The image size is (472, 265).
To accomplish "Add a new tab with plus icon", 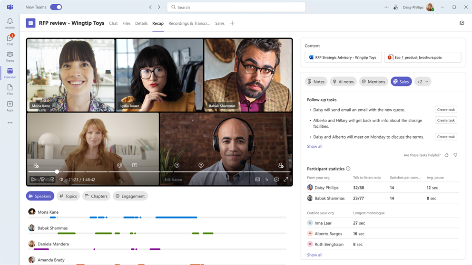I will click(232, 23).
